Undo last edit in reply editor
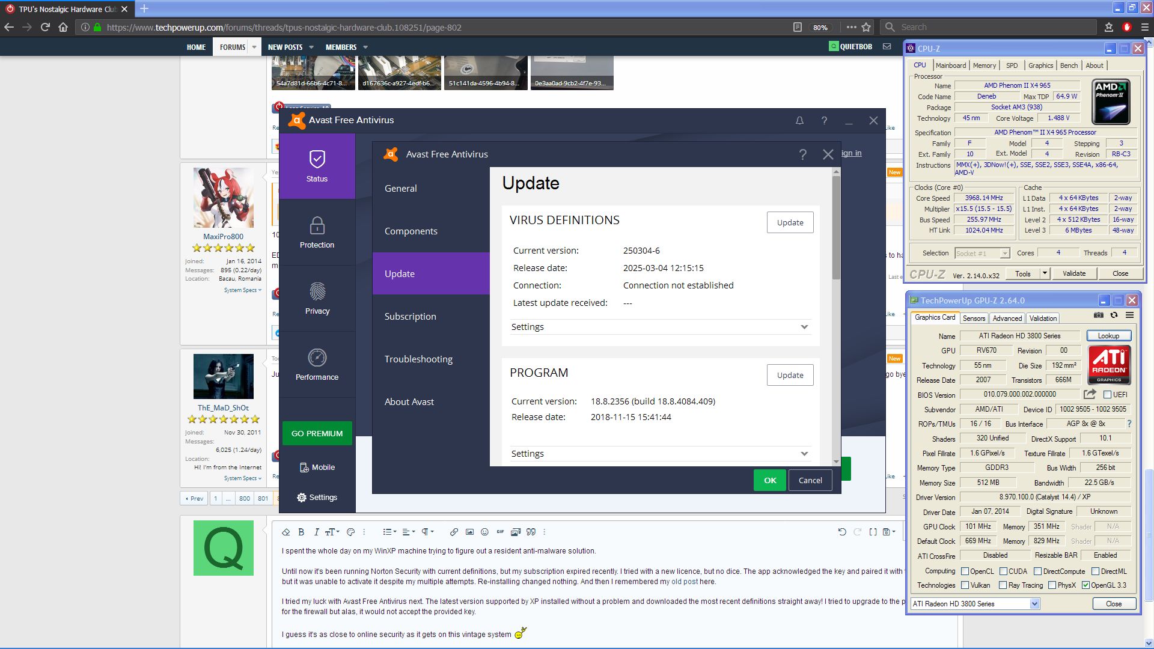The height and width of the screenshot is (649, 1154). pyautogui.click(x=842, y=532)
